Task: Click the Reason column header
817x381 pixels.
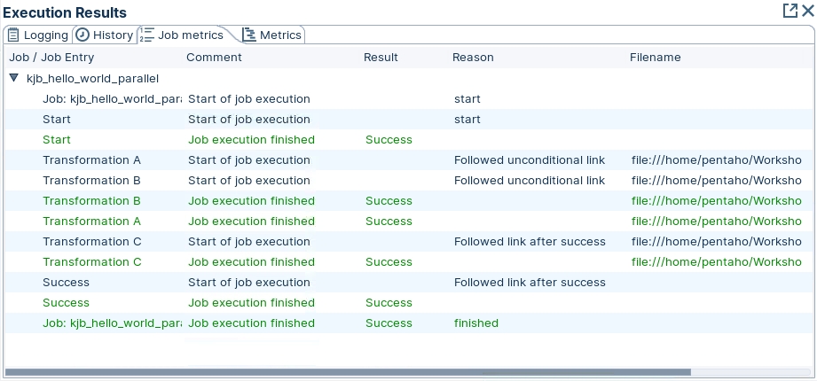Action: [x=473, y=58]
